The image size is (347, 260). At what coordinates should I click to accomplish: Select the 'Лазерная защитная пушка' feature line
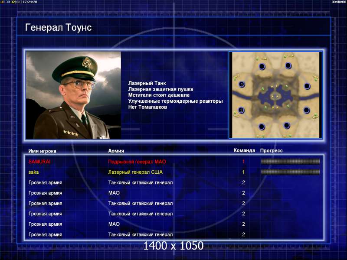(x=160, y=89)
